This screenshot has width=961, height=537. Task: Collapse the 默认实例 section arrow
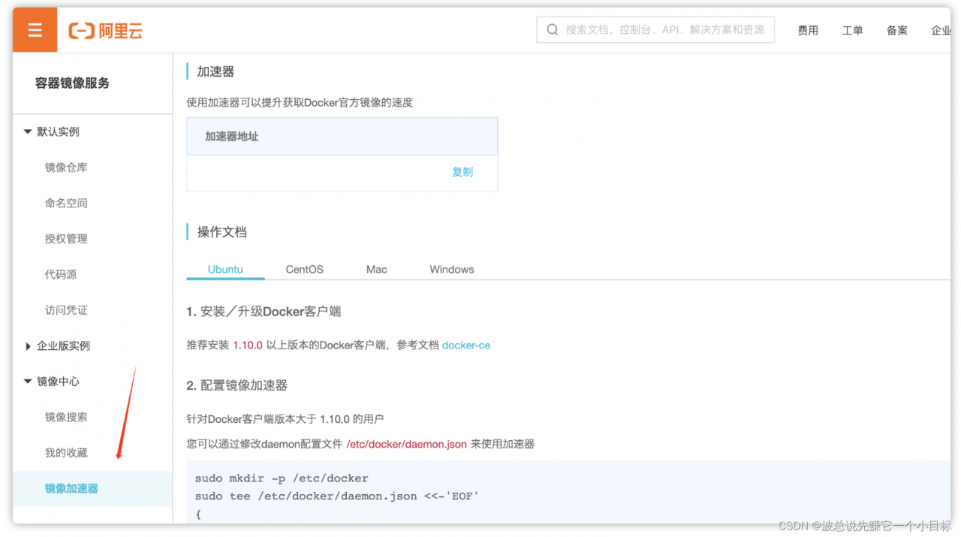pyautogui.click(x=28, y=131)
